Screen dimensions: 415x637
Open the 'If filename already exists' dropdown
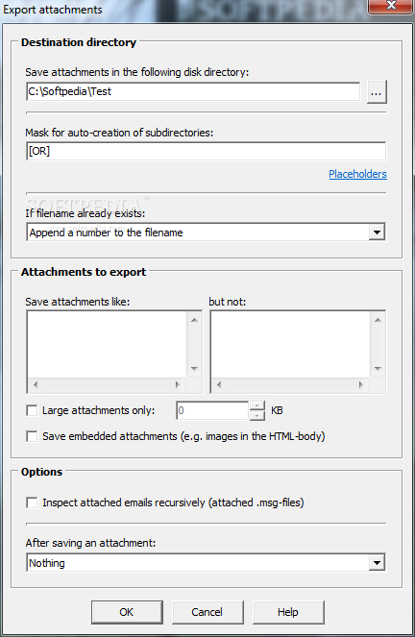tap(206, 233)
